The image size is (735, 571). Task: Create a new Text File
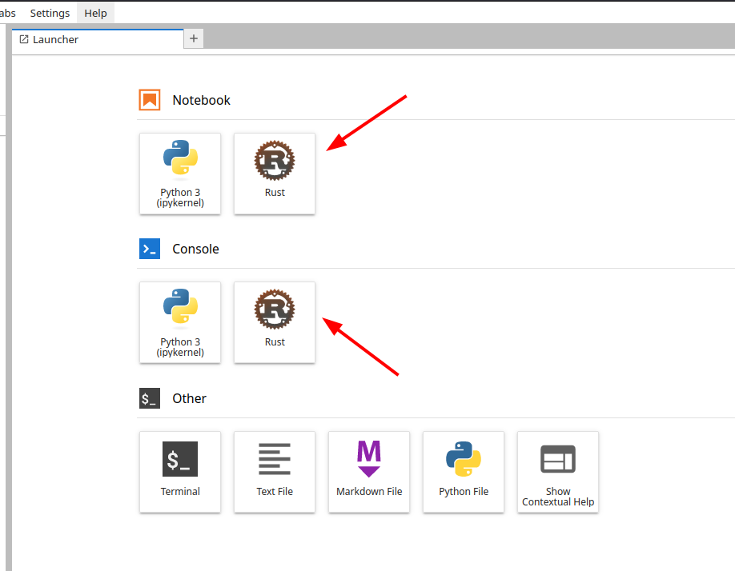coord(275,471)
